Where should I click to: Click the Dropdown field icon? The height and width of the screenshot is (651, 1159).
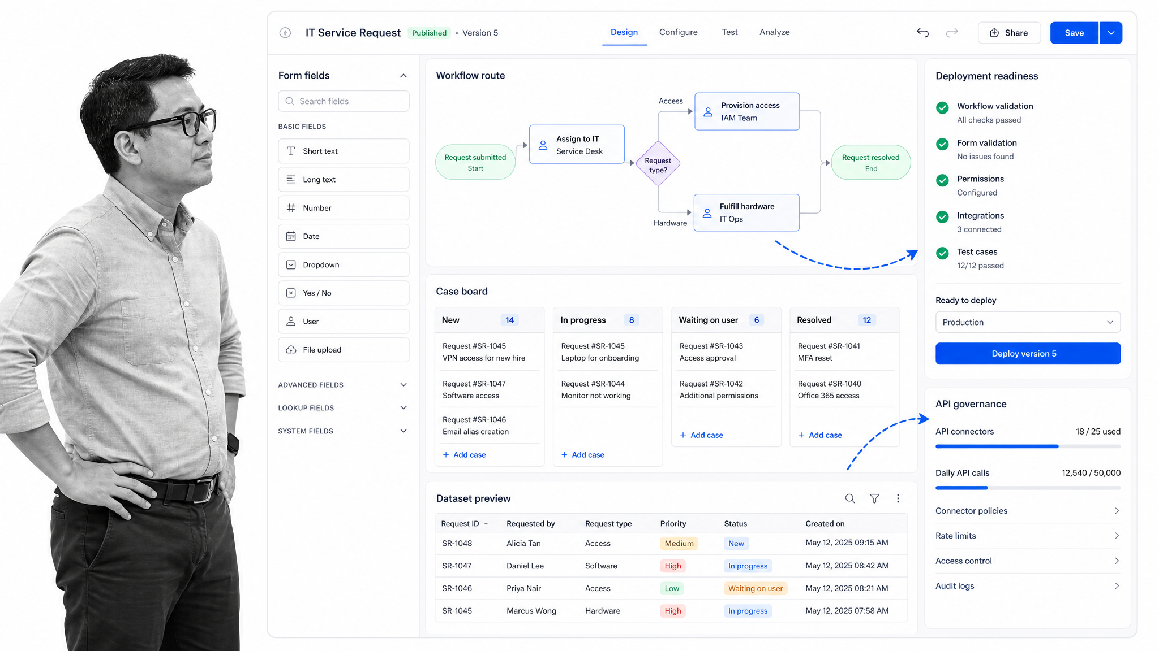[291, 264]
